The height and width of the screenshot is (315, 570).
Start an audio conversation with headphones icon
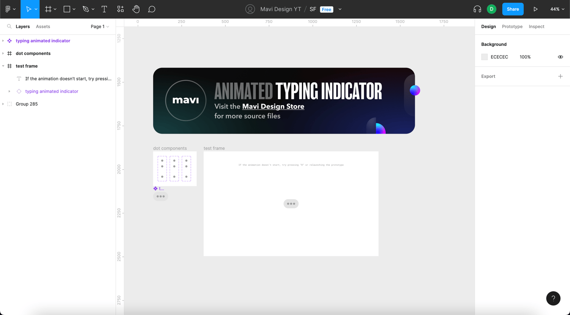[477, 9]
